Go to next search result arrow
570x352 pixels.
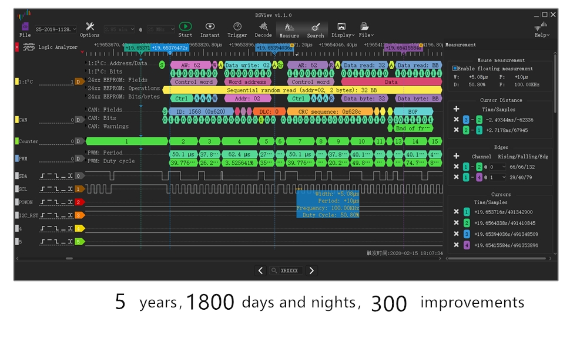(312, 270)
